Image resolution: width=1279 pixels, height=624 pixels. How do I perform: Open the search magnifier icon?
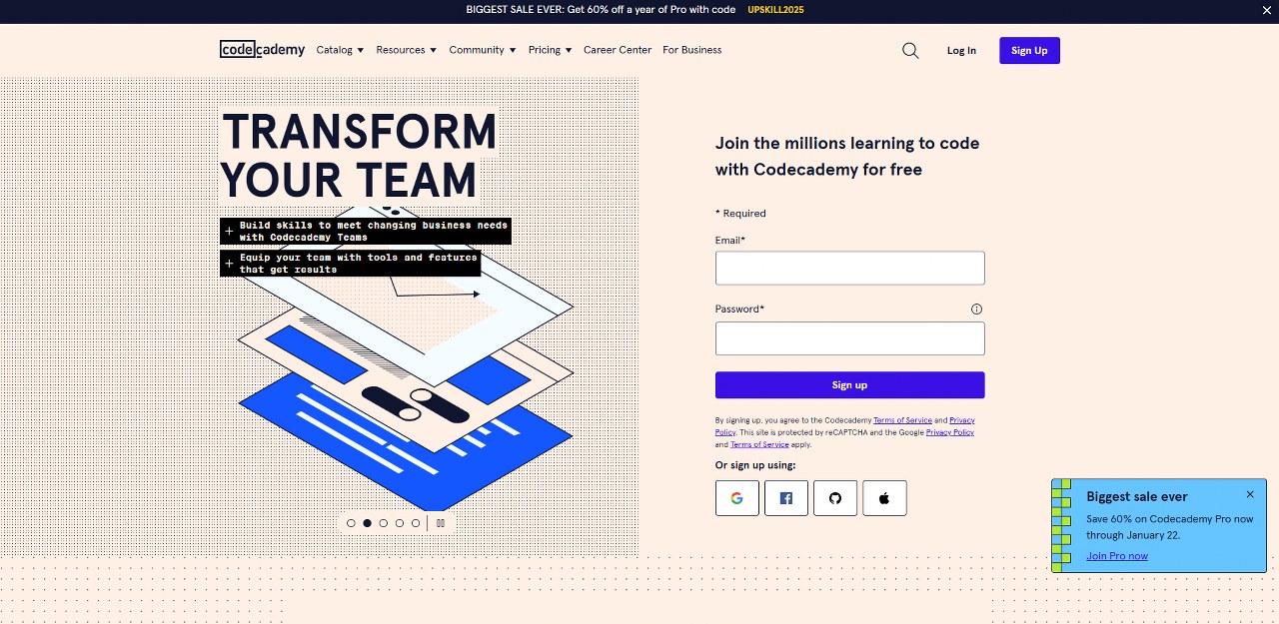point(910,51)
